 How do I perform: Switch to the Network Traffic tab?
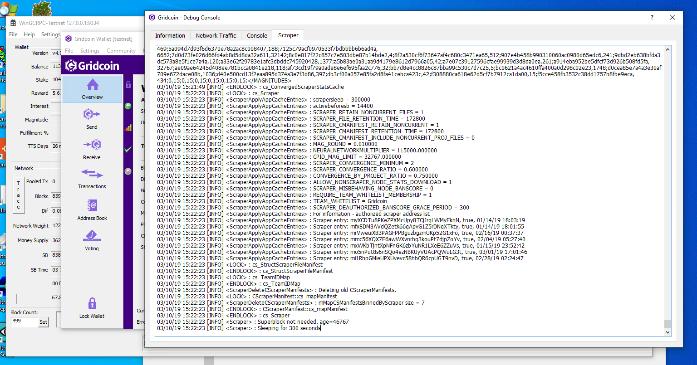pos(216,35)
